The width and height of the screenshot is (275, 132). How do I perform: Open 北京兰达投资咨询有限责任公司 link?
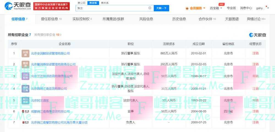click(x=52, y=76)
